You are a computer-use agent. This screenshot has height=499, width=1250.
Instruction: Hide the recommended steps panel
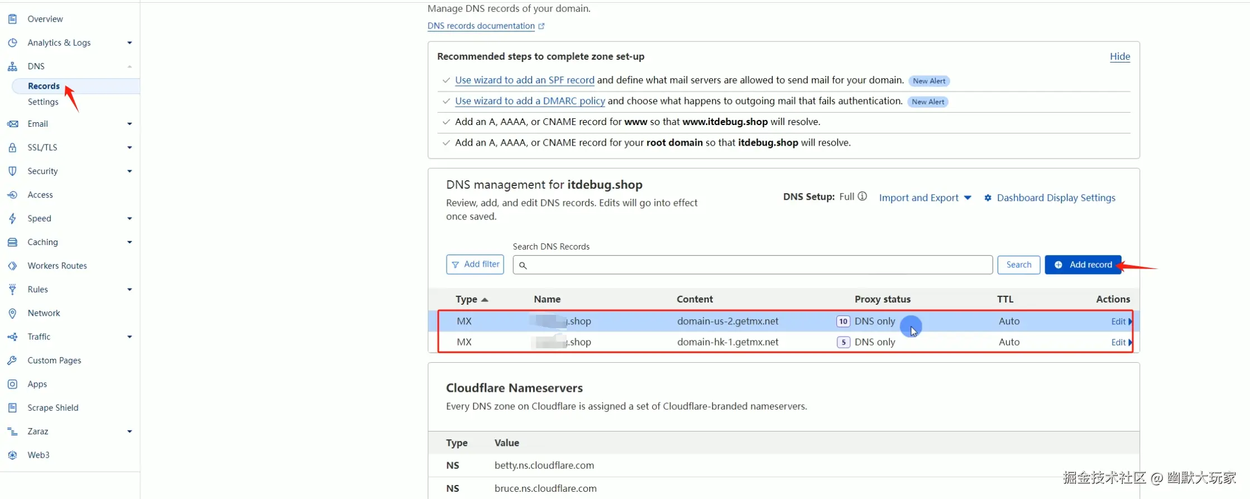(x=1119, y=56)
